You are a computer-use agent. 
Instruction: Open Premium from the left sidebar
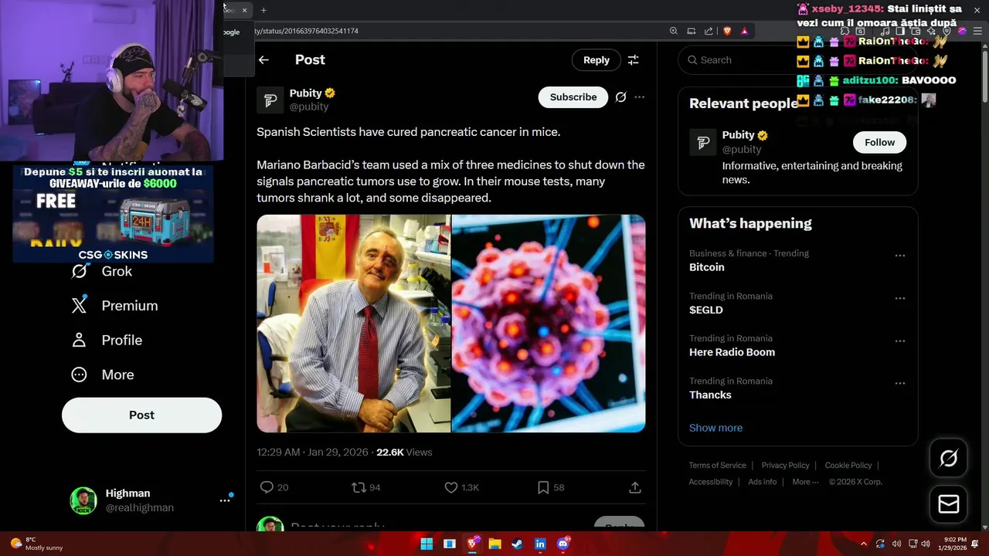pos(114,306)
